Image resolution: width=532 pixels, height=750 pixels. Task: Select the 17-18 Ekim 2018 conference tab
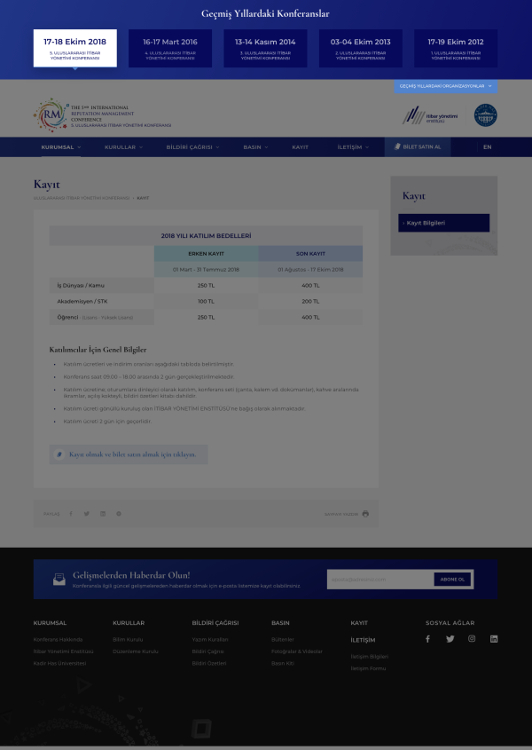click(74, 48)
